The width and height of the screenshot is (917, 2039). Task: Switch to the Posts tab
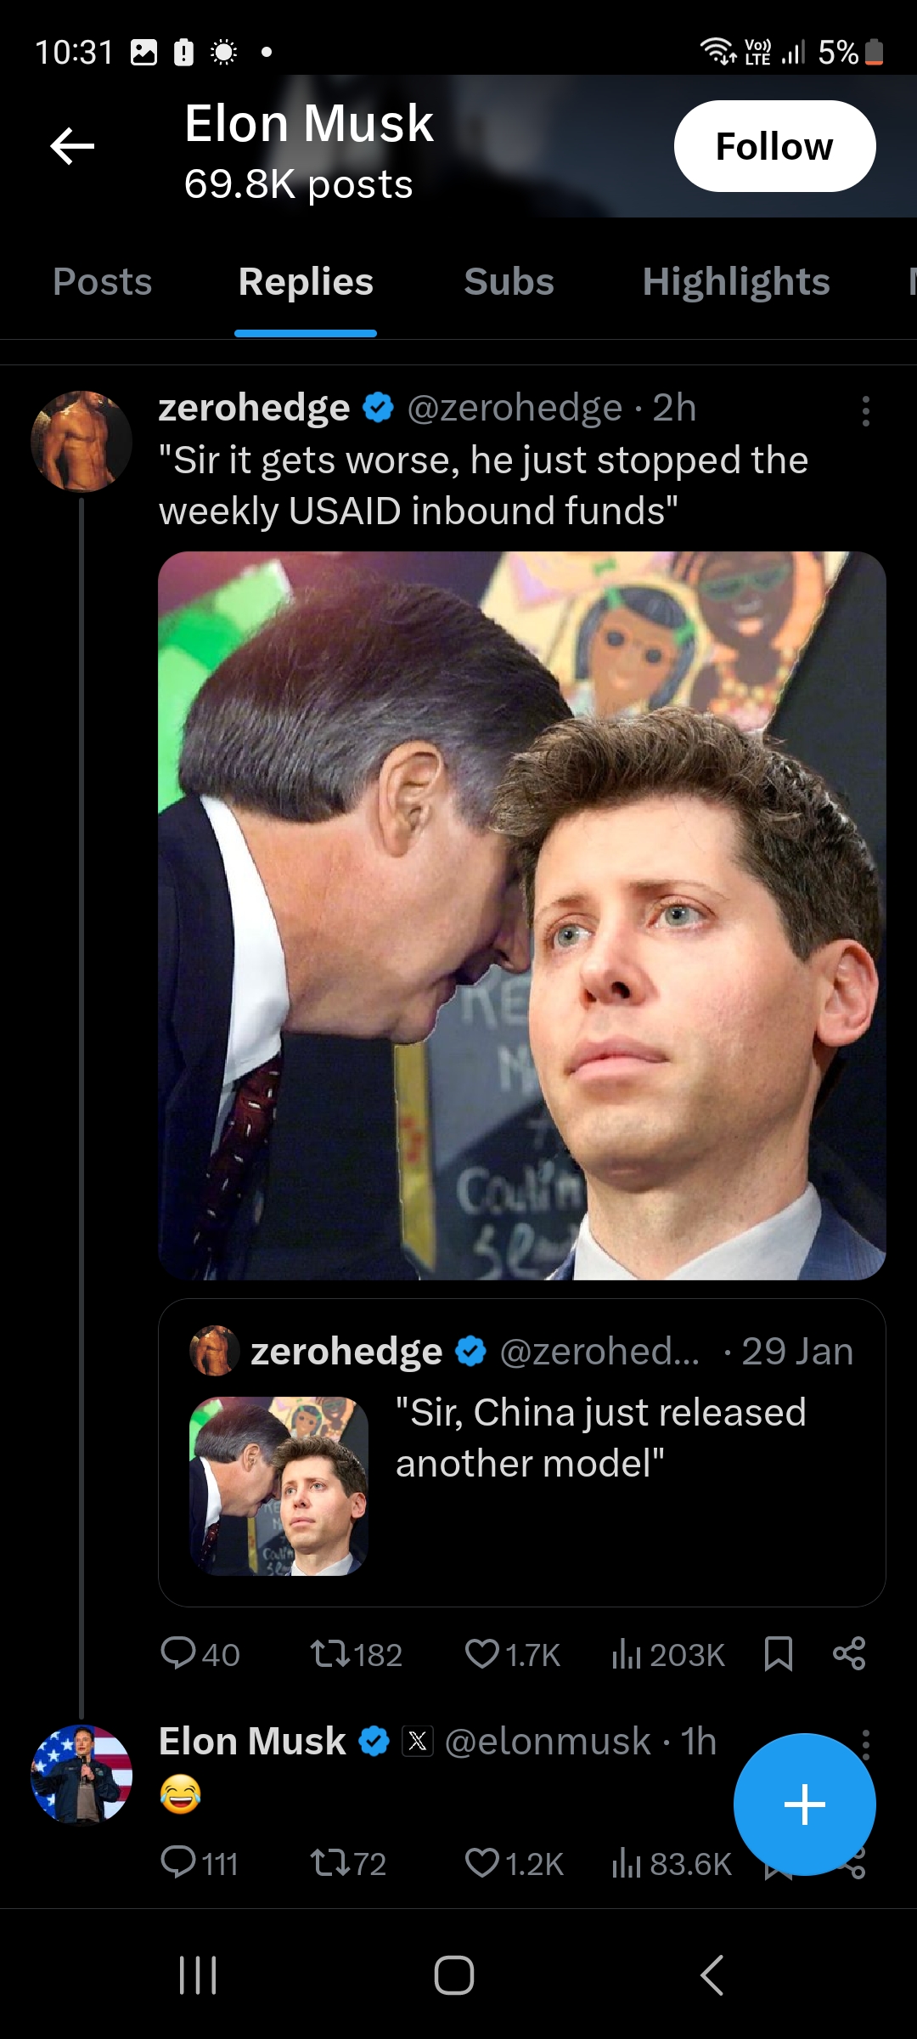coord(102,282)
